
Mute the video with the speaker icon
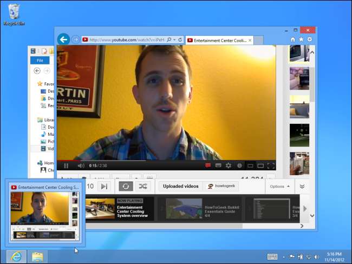81,166
